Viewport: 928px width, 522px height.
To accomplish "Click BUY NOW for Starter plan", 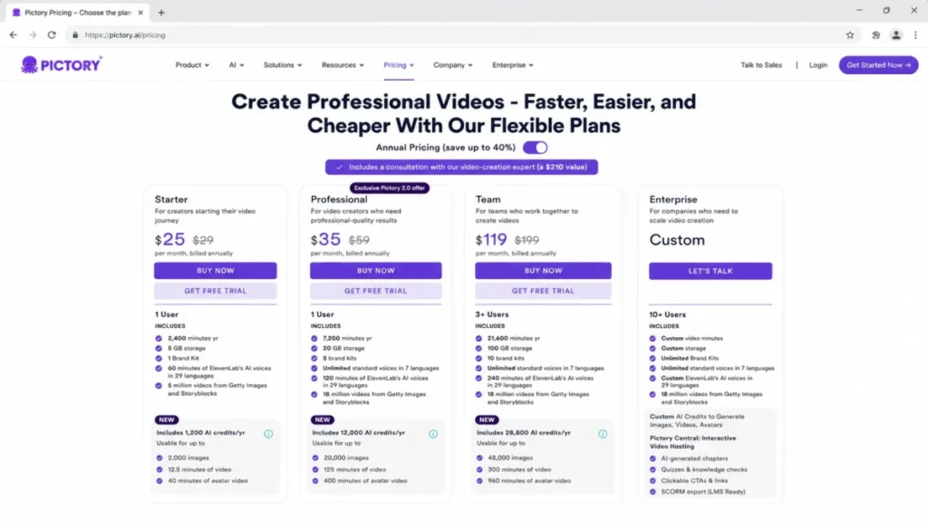I will (216, 270).
